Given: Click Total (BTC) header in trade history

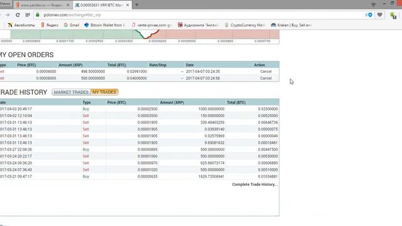Looking at the screenshot, I should pyautogui.click(x=236, y=102).
